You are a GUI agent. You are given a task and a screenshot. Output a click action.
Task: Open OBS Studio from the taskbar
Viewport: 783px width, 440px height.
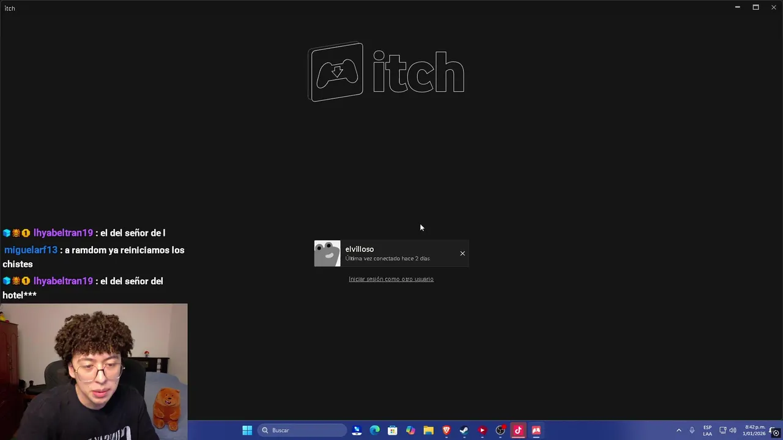[x=500, y=430]
